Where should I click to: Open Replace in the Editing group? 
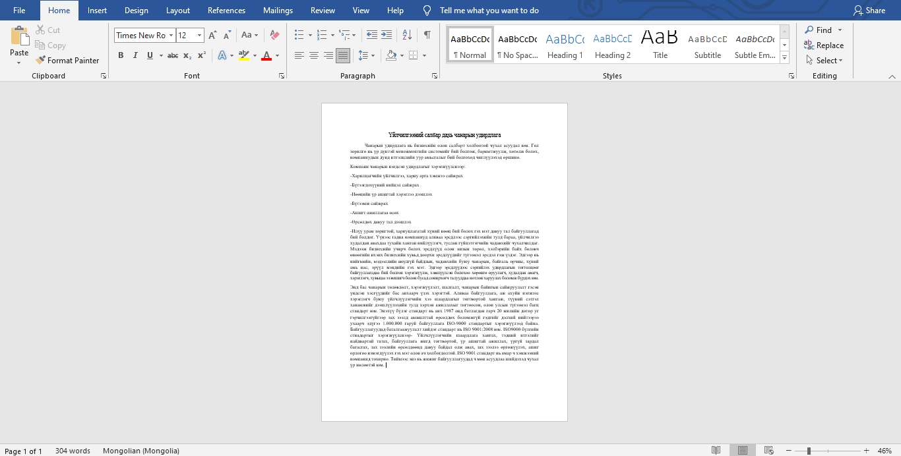tap(824, 45)
